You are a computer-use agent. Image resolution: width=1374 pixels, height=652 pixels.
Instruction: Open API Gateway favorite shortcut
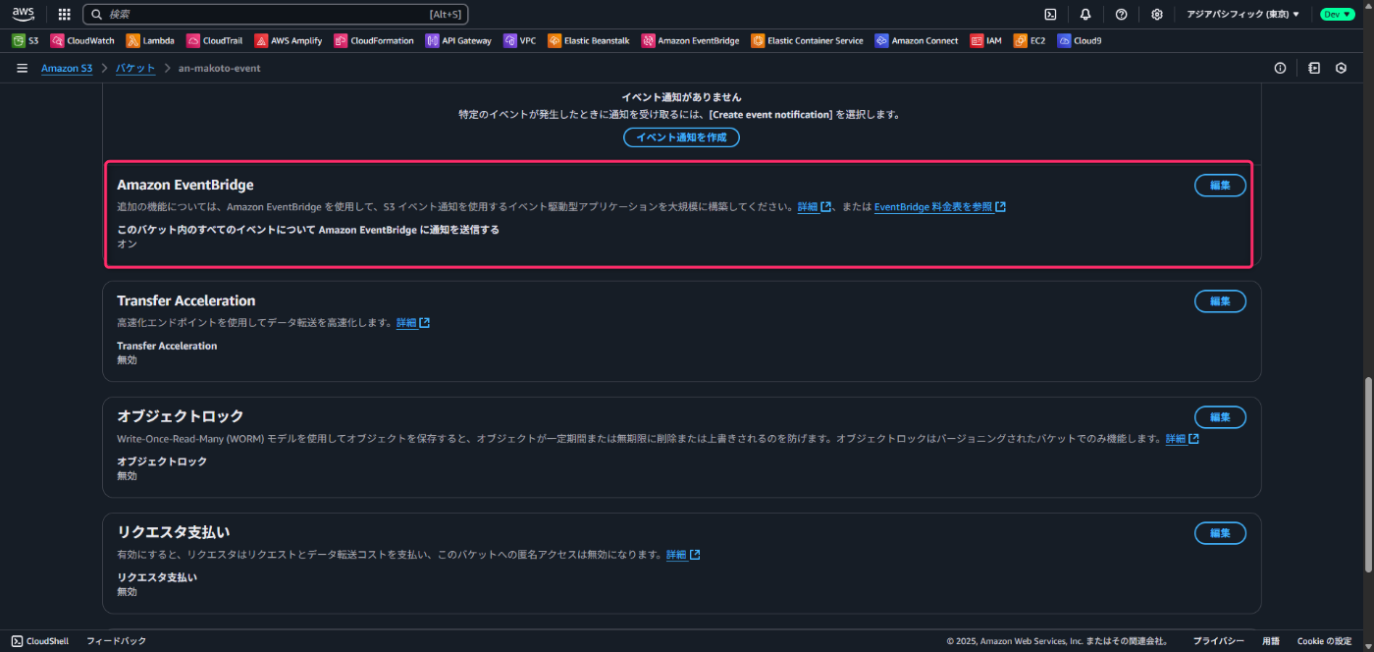coord(458,41)
